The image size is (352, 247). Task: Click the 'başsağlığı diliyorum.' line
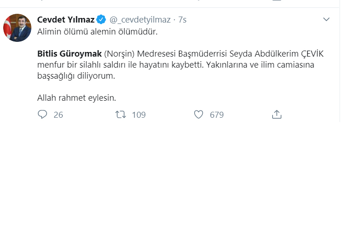click(x=75, y=76)
